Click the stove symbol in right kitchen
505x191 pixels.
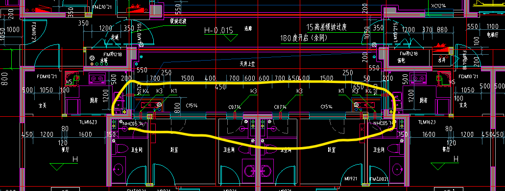coord(414,78)
